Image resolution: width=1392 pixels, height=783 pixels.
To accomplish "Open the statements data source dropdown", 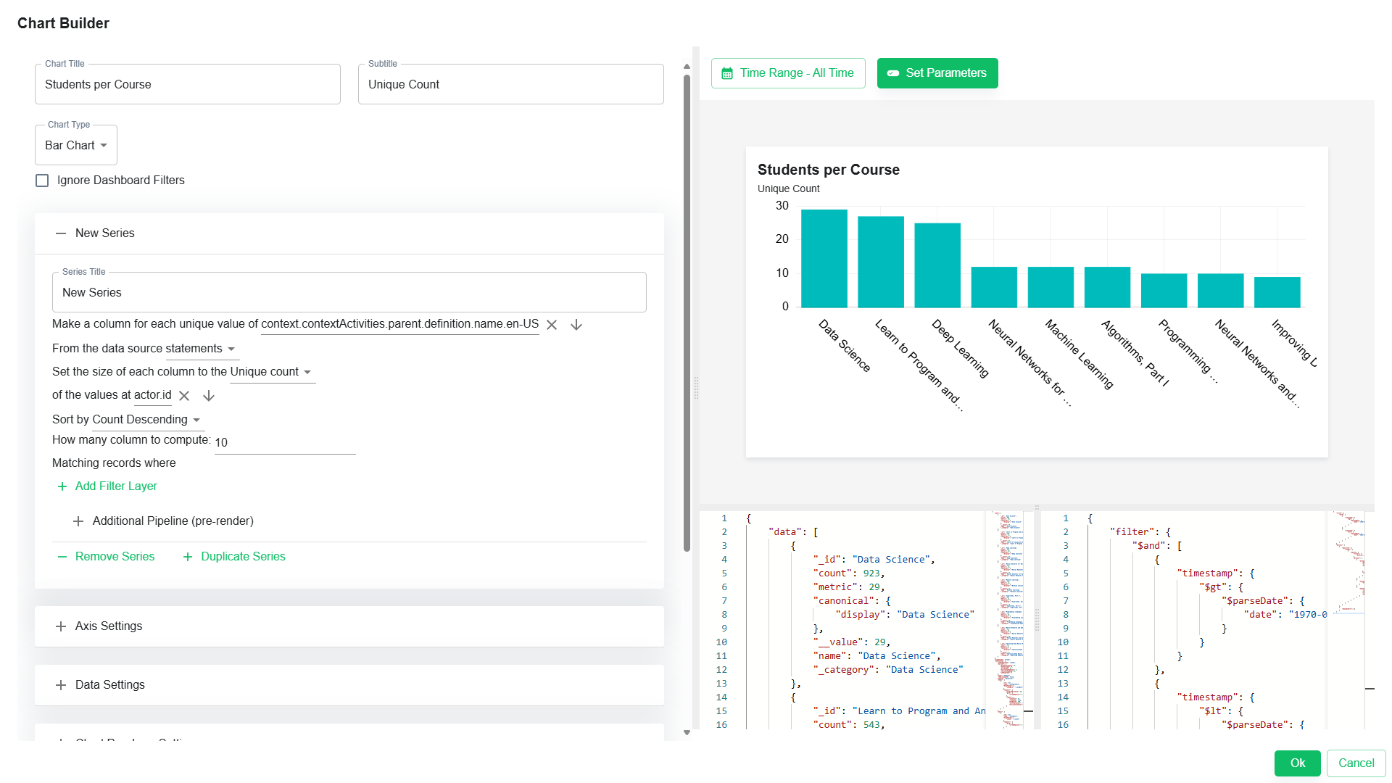I will (x=202, y=349).
